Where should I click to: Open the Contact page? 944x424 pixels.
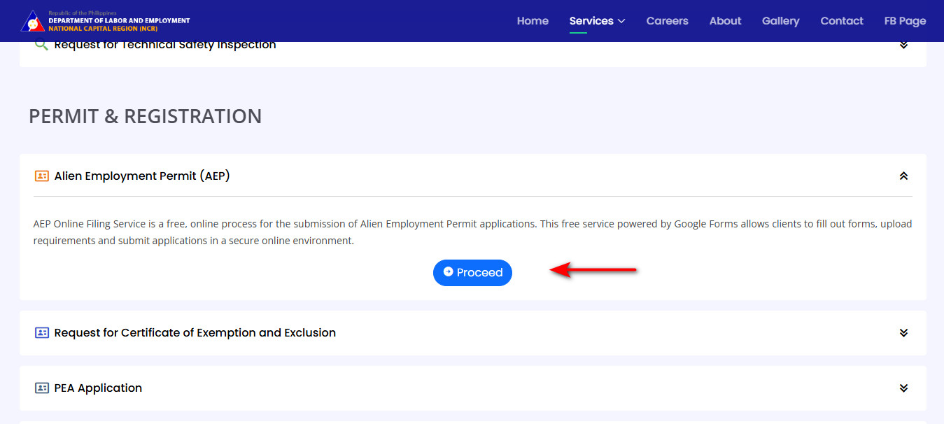click(x=841, y=20)
